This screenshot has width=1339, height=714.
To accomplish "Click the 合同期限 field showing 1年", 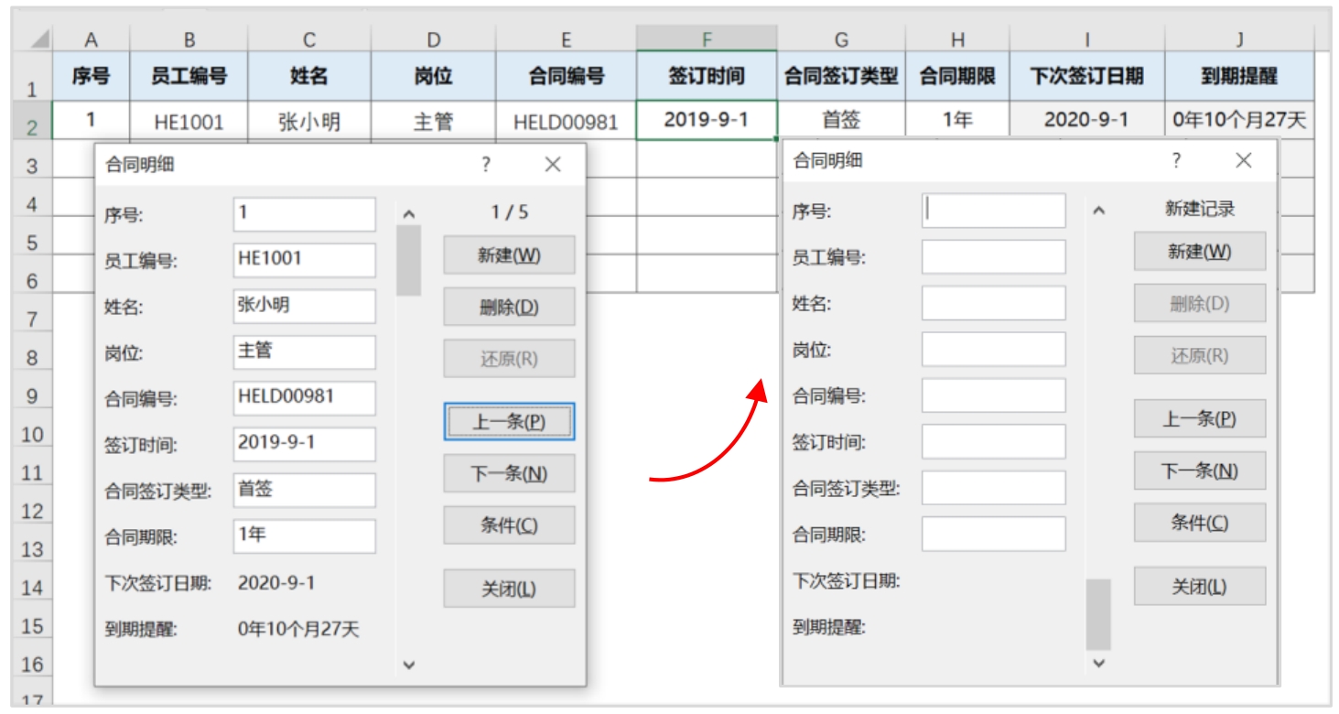I will coord(304,536).
